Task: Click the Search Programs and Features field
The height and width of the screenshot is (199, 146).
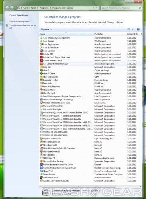Action: click(120, 8)
